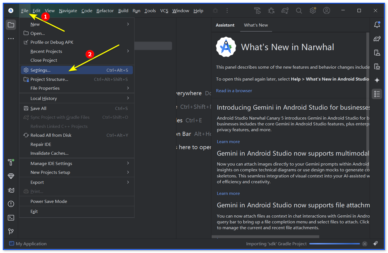Click the What's New panel horizontal scrollbar
This screenshot has height=253, width=388.
[x=265, y=237]
